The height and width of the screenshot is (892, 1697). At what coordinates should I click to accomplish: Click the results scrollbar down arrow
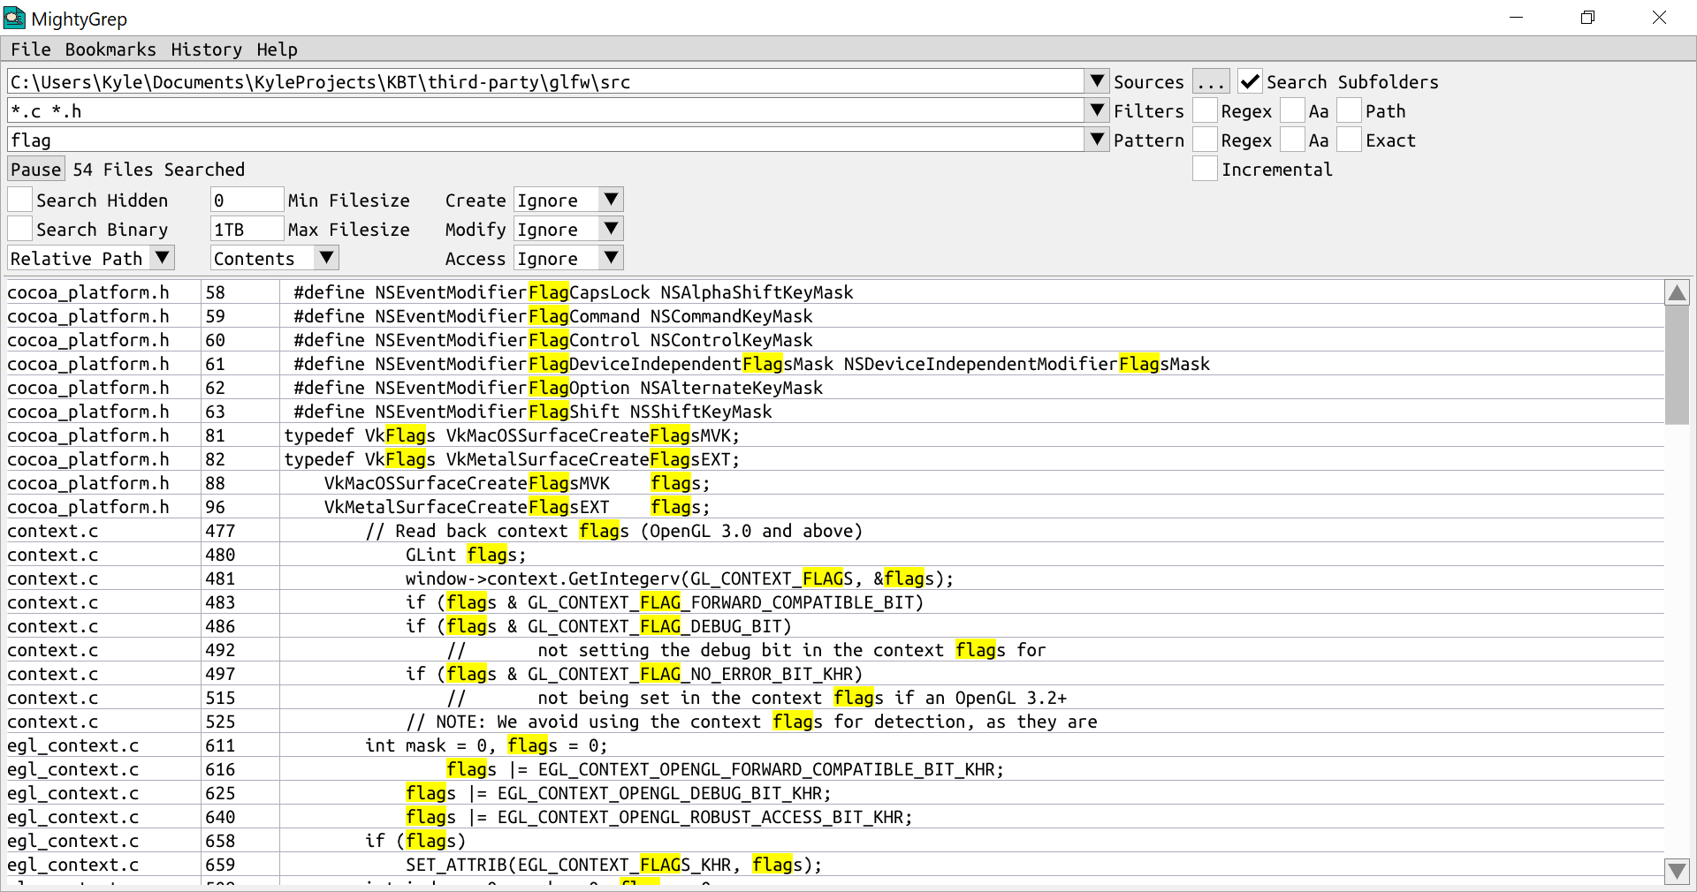1677,871
